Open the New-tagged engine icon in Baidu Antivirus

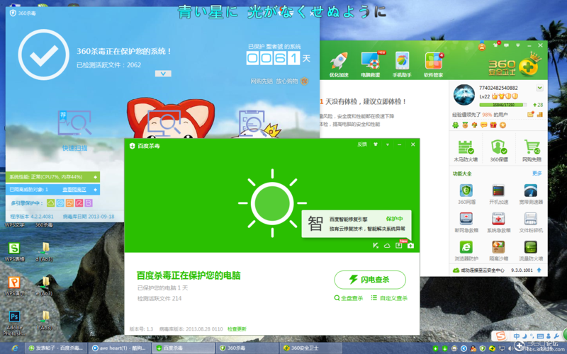click(399, 246)
